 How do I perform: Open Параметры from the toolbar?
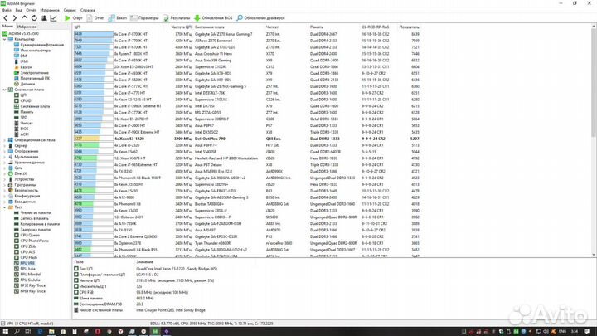tap(144, 18)
